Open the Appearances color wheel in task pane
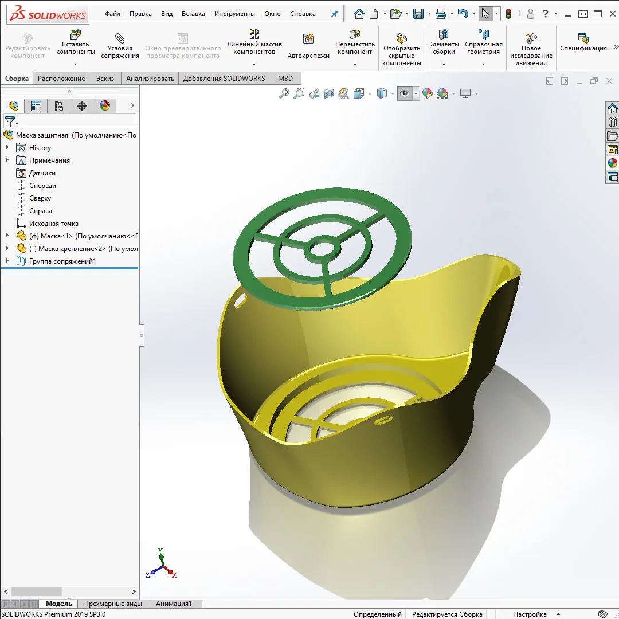 tap(612, 163)
